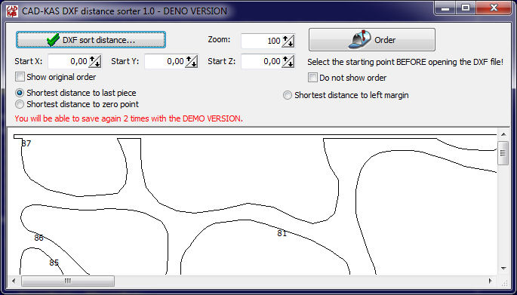517x295 pixels.
Task: Select Shortest distance to last piece
Action: [20, 93]
